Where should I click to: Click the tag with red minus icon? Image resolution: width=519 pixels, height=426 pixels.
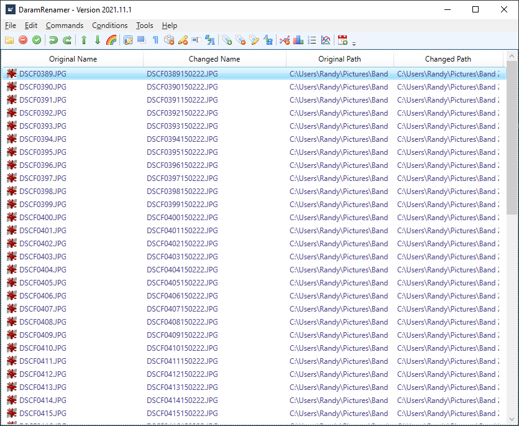[x=241, y=40]
